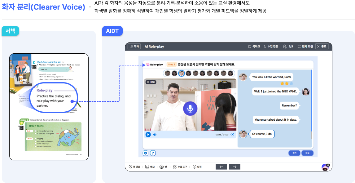Click the replay icon beside 00:18 / 01:00
Screen dimensions: 355x183
point(232,135)
